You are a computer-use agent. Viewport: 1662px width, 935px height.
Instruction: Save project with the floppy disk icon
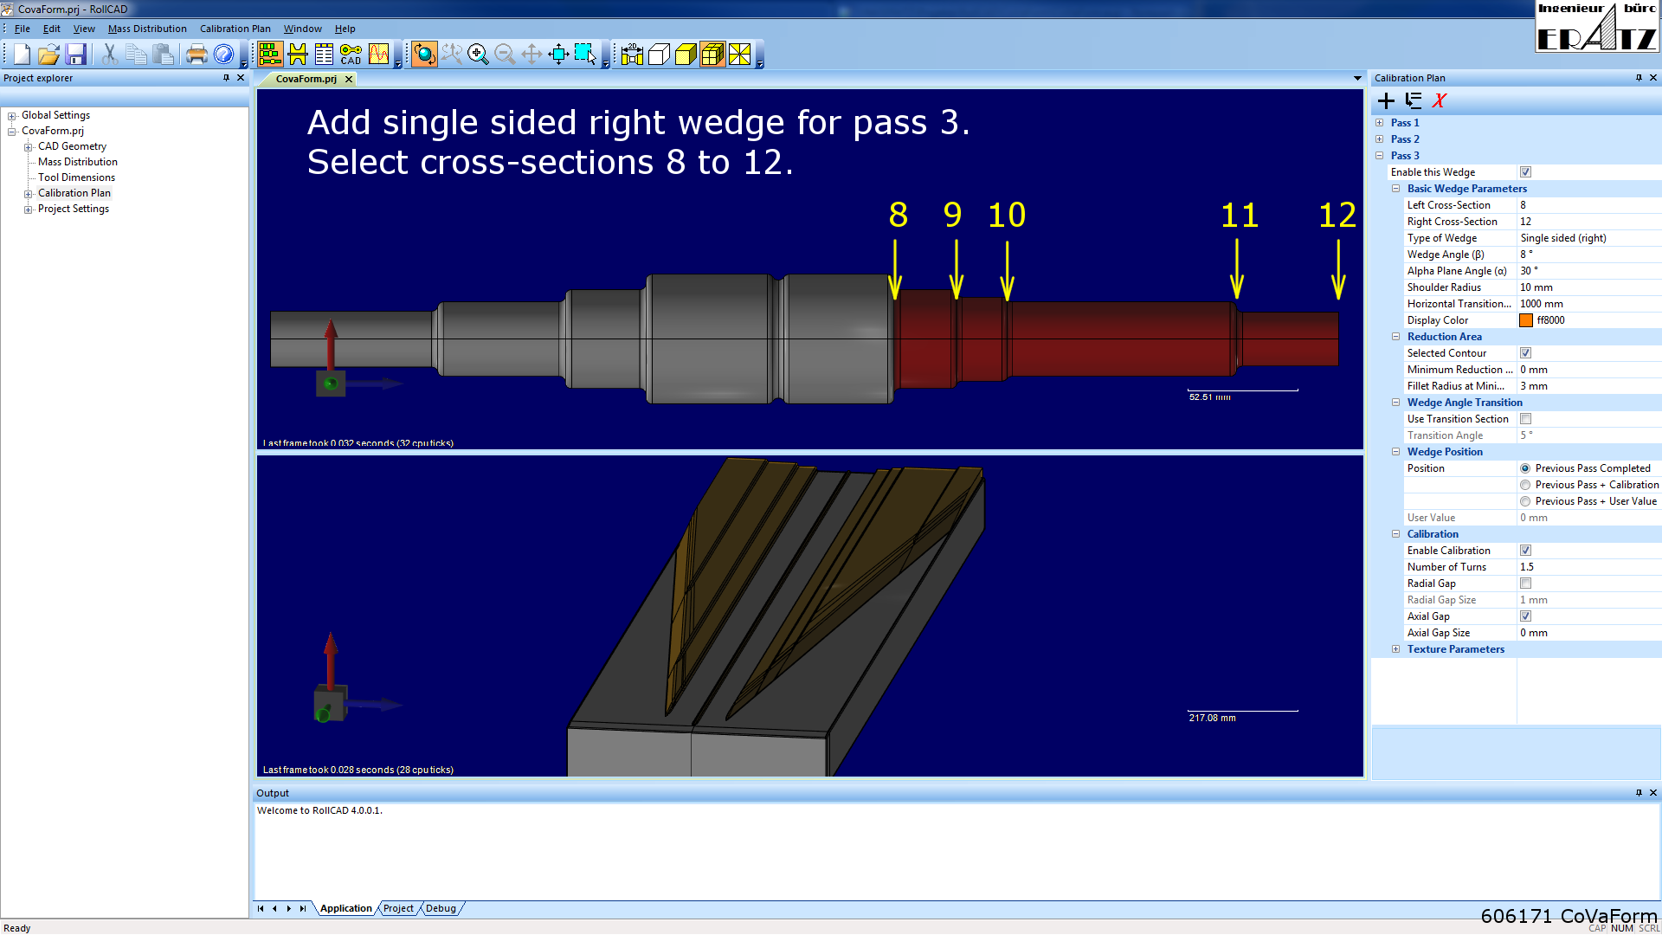(x=75, y=55)
